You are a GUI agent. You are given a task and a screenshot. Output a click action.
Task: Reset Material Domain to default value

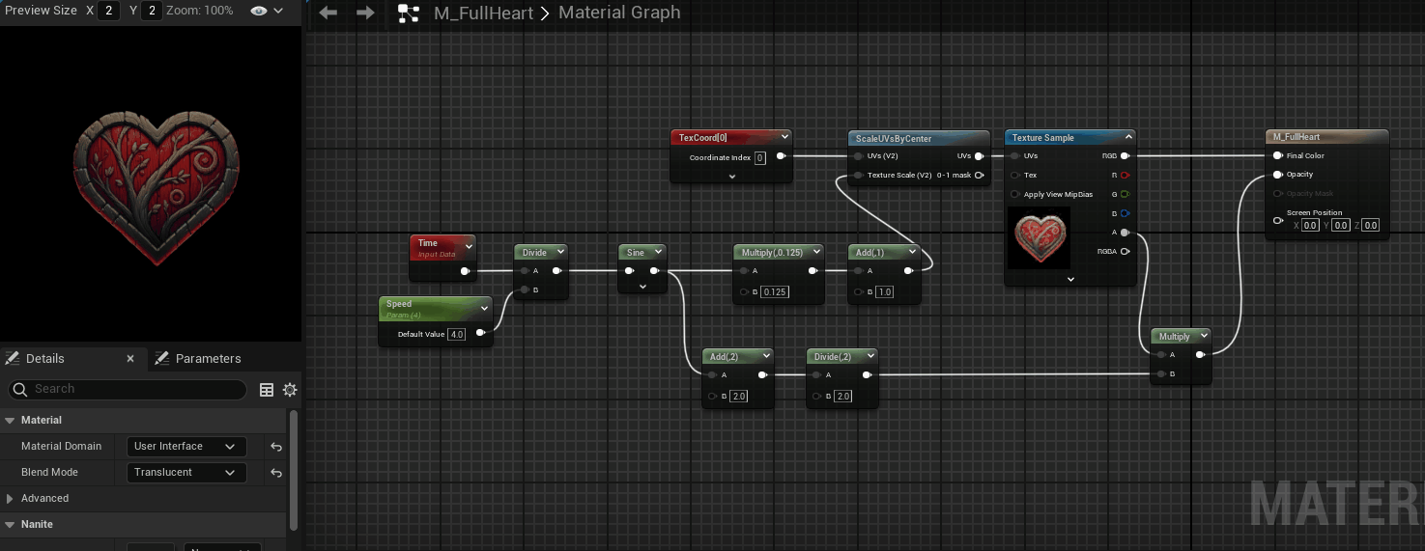click(276, 447)
